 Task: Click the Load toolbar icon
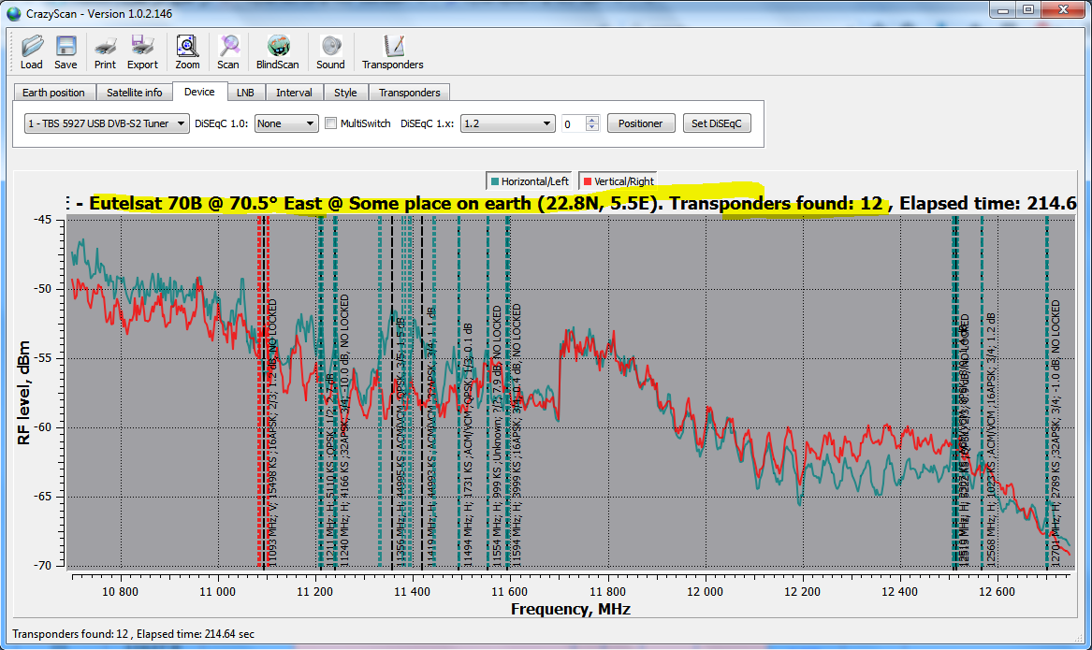[32, 51]
